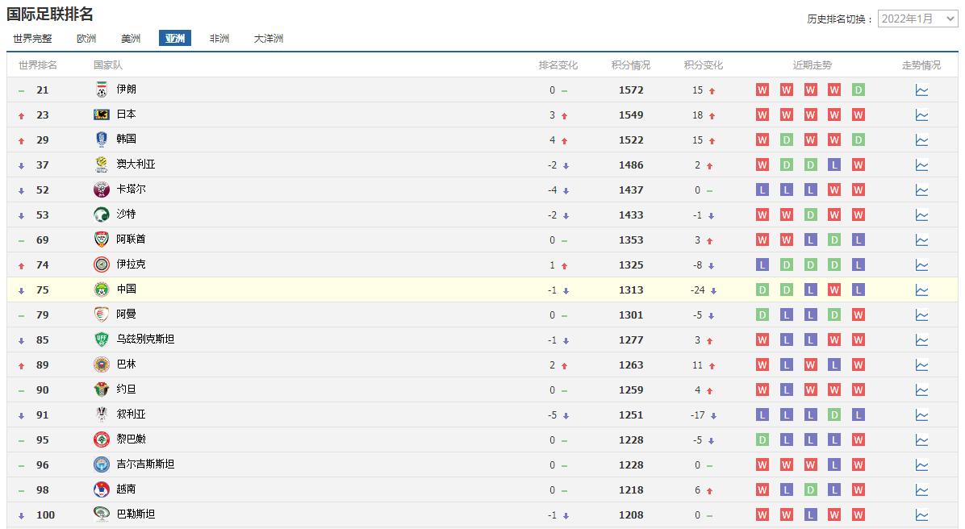Switch to the 欧洲 tab
Viewport: 965px width, 529px height.
(x=86, y=38)
